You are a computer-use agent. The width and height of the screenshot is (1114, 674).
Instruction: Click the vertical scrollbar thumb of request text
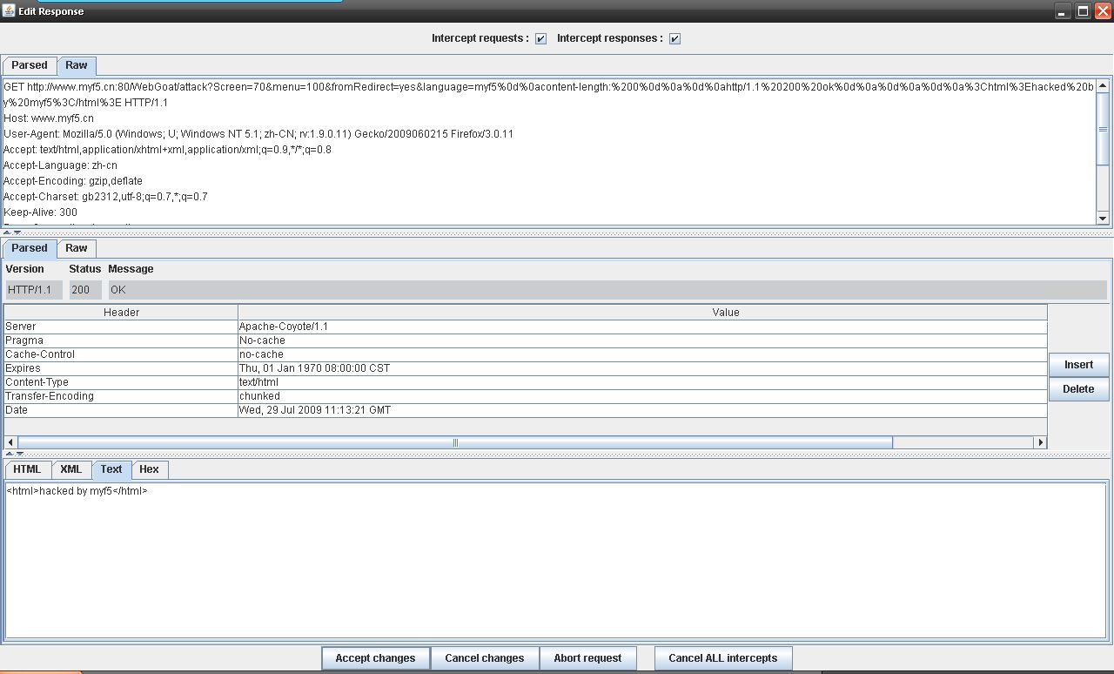(1103, 128)
